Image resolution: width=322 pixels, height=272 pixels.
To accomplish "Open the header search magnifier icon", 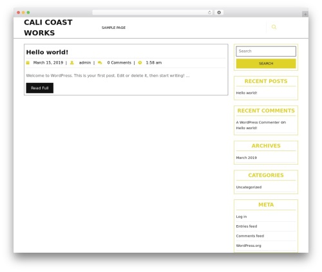I will (x=274, y=27).
